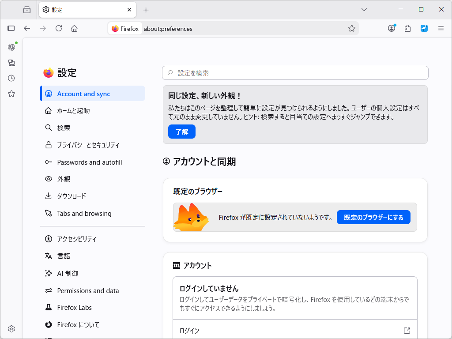Open Permissions and data category
This screenshot has height=339, width=452.
pos(93,290)
